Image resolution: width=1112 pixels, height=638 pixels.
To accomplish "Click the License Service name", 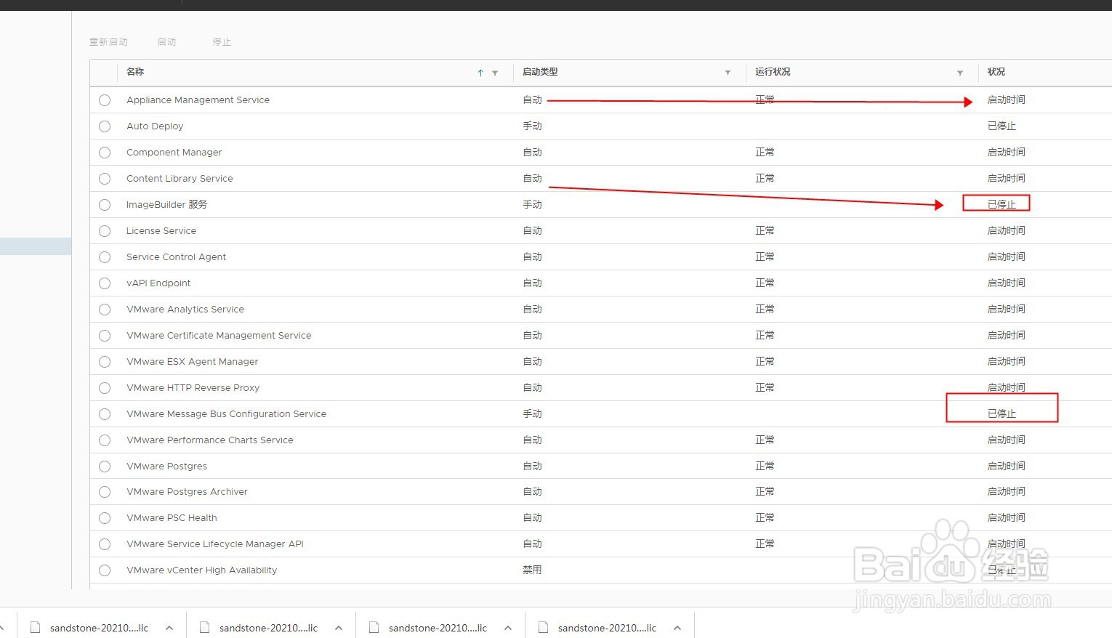I will tap(161, 231).
